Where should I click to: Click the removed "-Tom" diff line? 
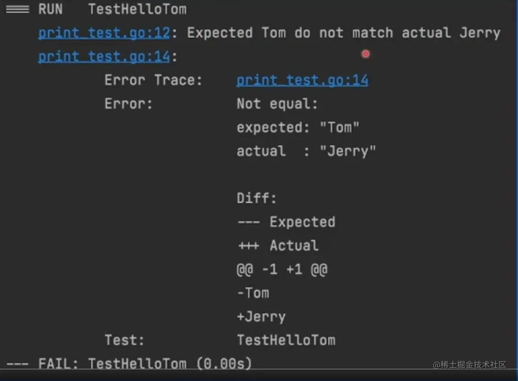[x=253, y=293]
